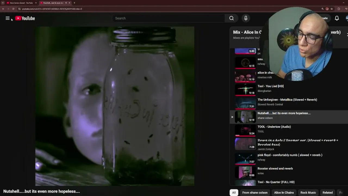Click the 7:31 Unforgiven thumbnail
This screenshot has width=348, height=196.
point(245,103)
